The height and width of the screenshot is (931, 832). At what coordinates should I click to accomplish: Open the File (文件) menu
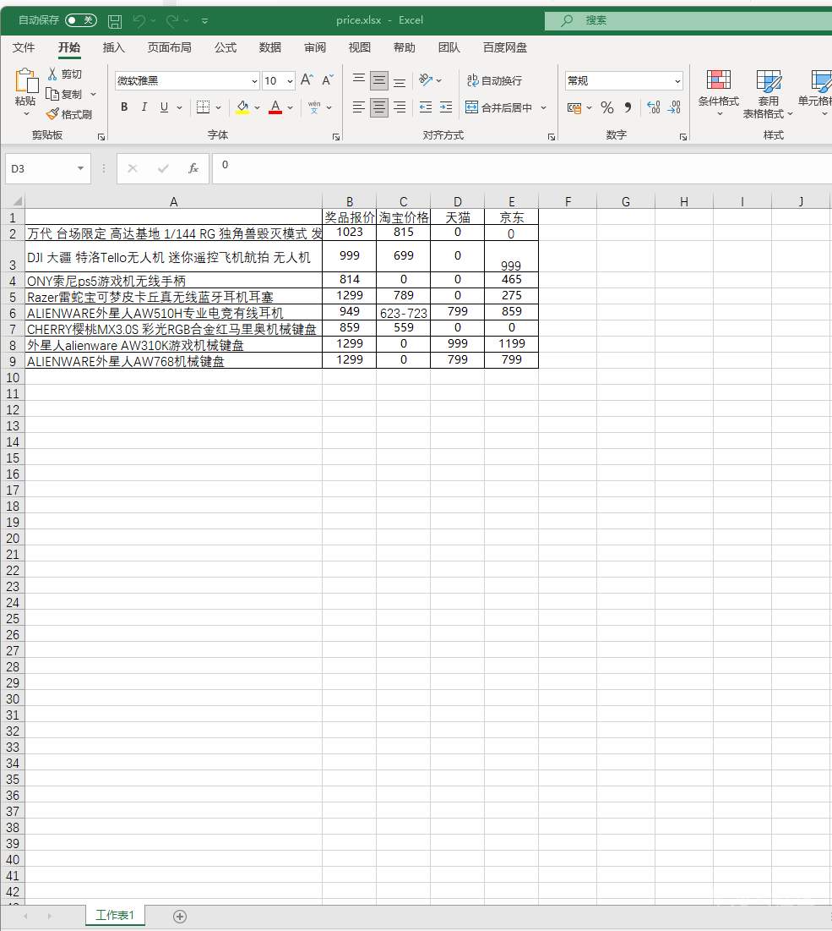(x=23, y=47)
